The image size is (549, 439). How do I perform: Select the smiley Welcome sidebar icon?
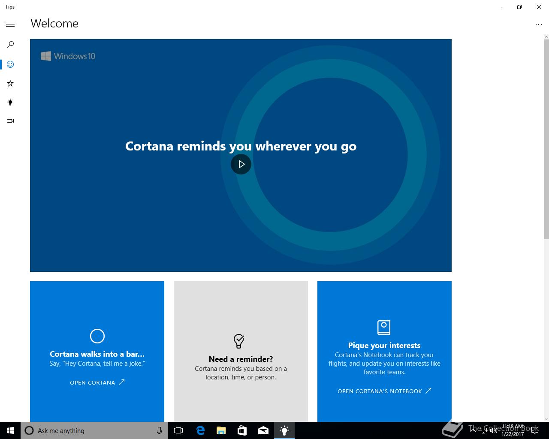[10, 64]
